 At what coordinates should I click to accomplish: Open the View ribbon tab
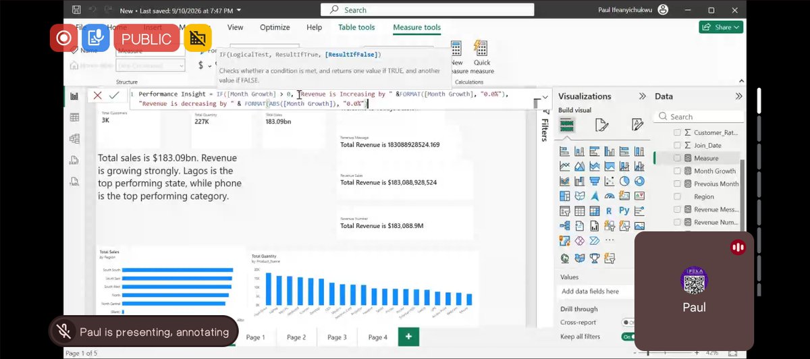tap(235, 28)
